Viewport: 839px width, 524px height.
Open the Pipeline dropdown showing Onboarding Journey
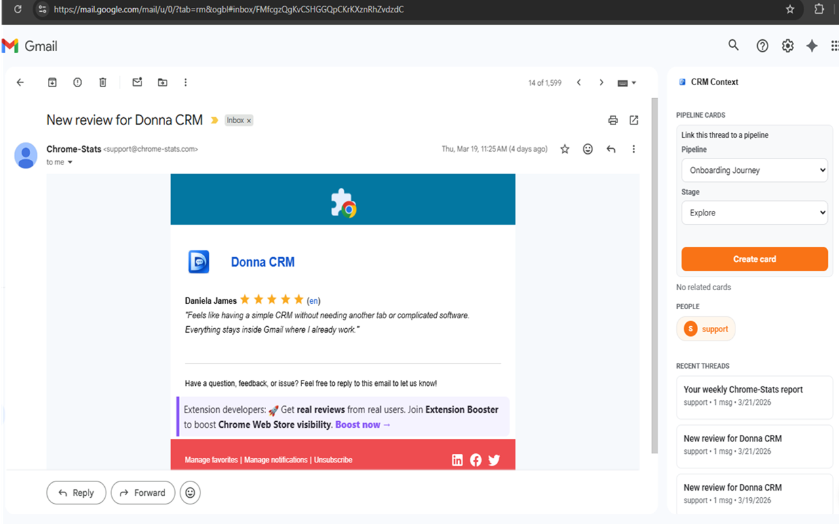coord(754,170)
